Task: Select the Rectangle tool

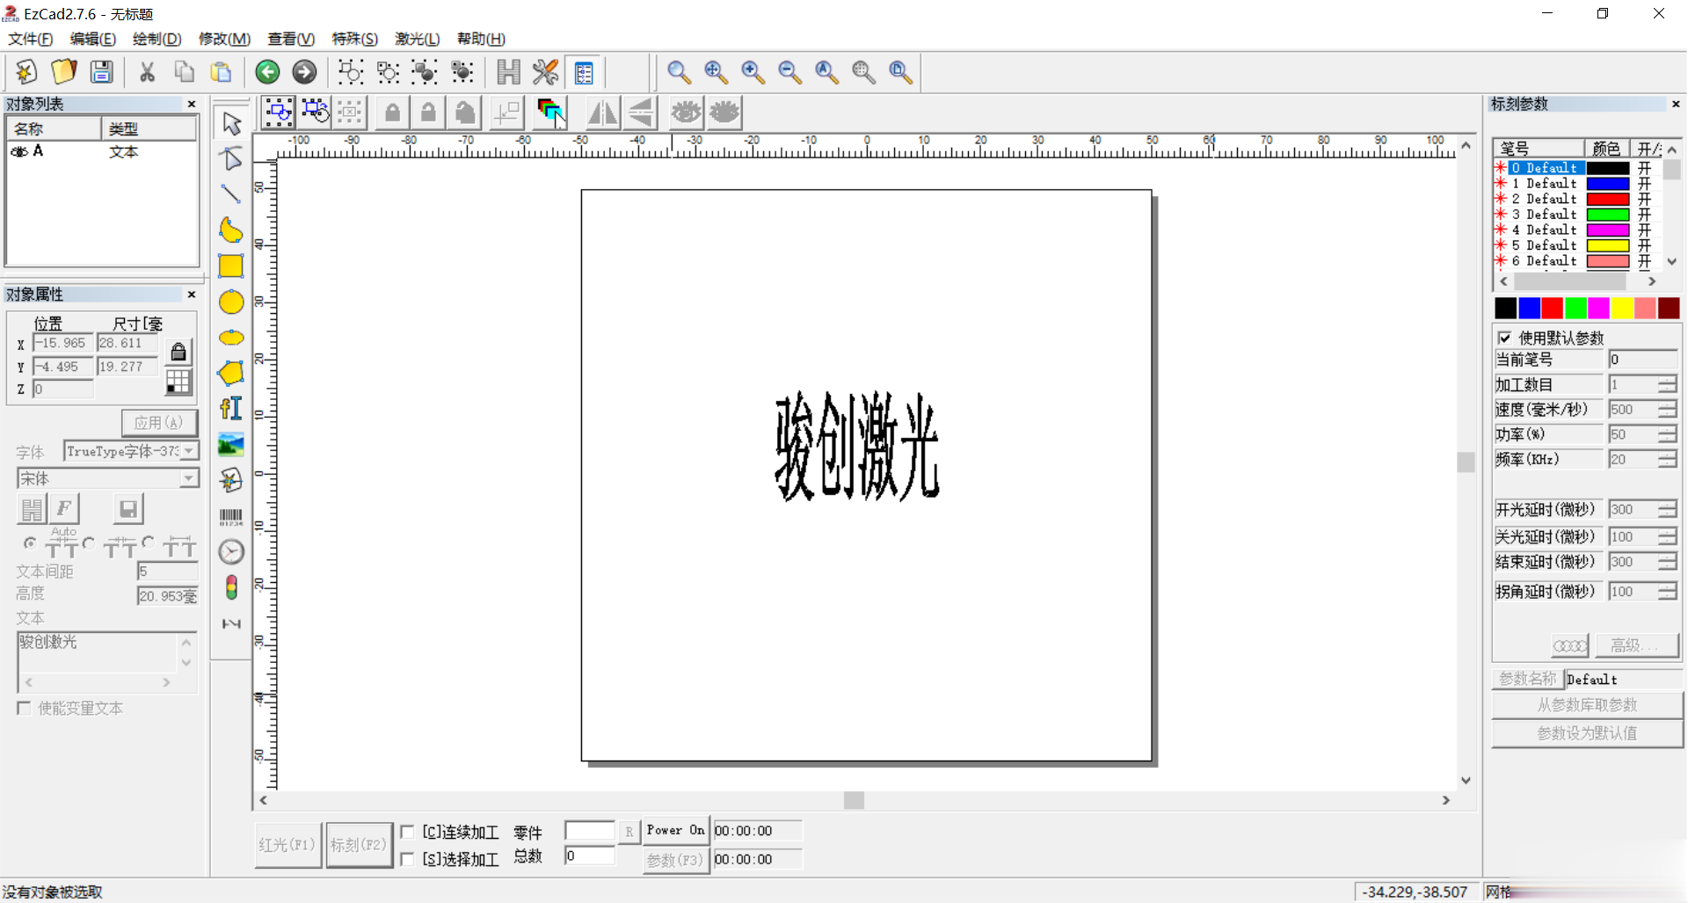Action: point(231,266)
